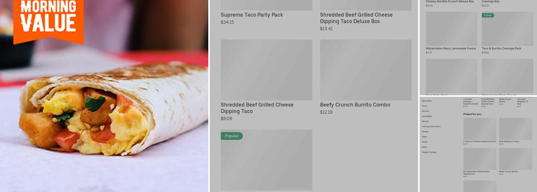Select the Nachos category
Viewport: 537px width, 192px height.
(x=425, y=121)
